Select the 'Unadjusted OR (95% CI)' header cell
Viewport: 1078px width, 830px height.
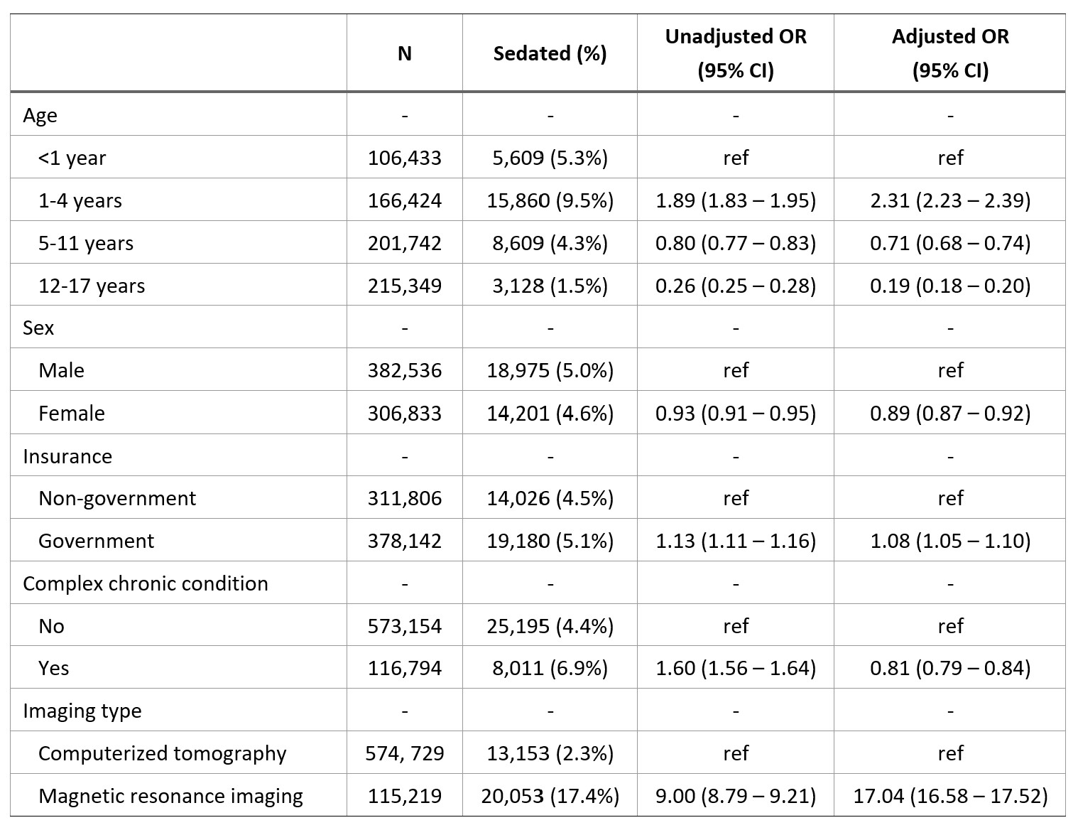tap(736, 53)
